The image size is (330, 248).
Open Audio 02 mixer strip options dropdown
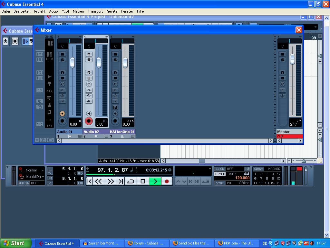106,37
